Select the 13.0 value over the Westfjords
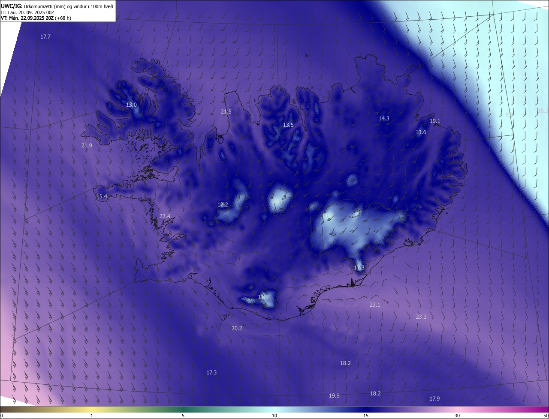Image resolution: width=549 pixels, height=419 pixels. 131,105
